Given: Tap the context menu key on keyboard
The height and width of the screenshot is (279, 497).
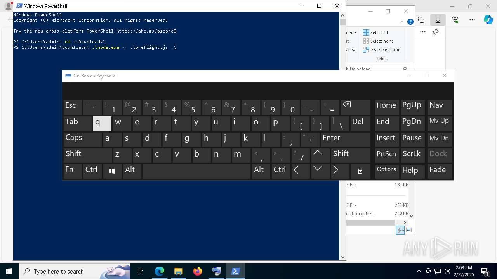Looking at the screenshot, I should 360,171.
